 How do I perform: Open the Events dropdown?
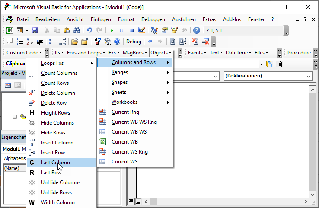point(197,53)
